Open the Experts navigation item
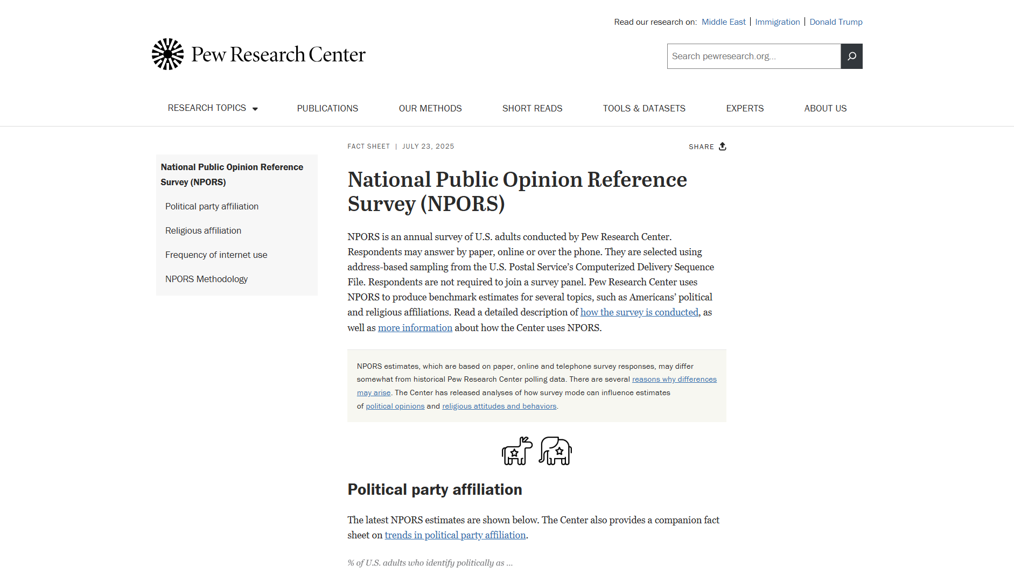The width and height of the screenshot is (1014, 568). 745,108
